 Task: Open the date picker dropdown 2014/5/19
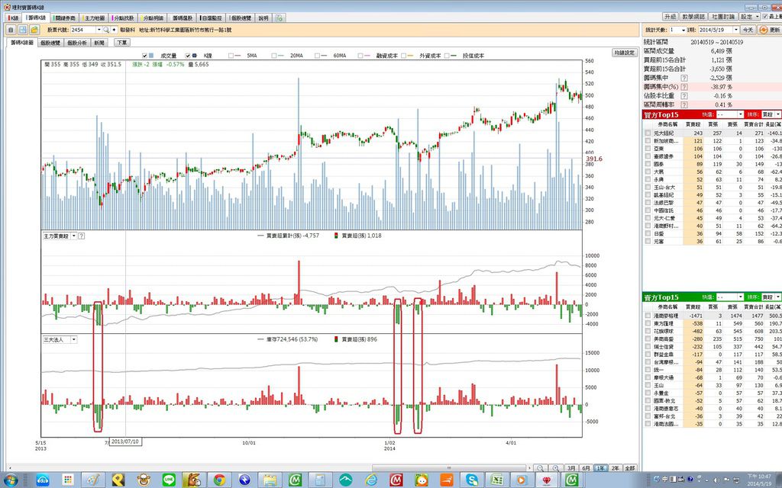(735, 30)
